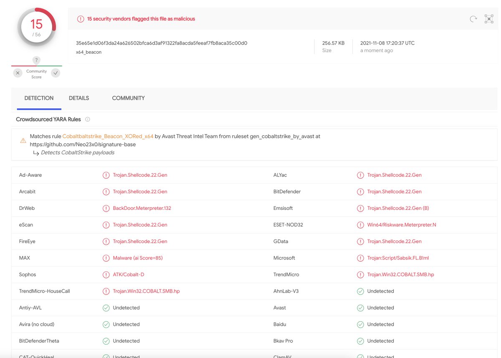Click the 15 / 56 detection score gauge

37,28
